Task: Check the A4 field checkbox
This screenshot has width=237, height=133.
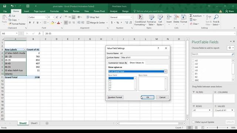Action: [x=193, y=67]
